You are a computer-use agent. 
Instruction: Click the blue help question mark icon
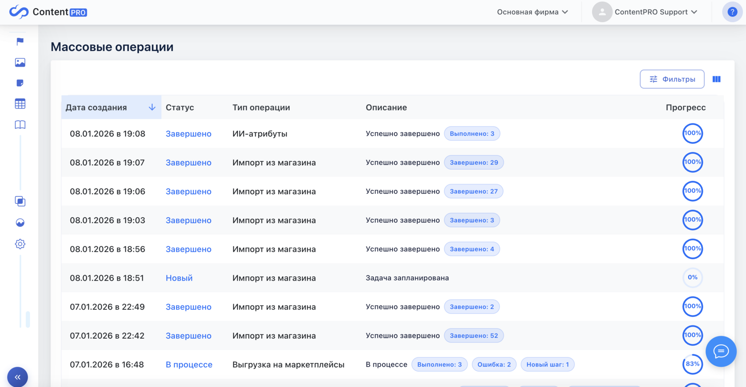click(732, 12)
